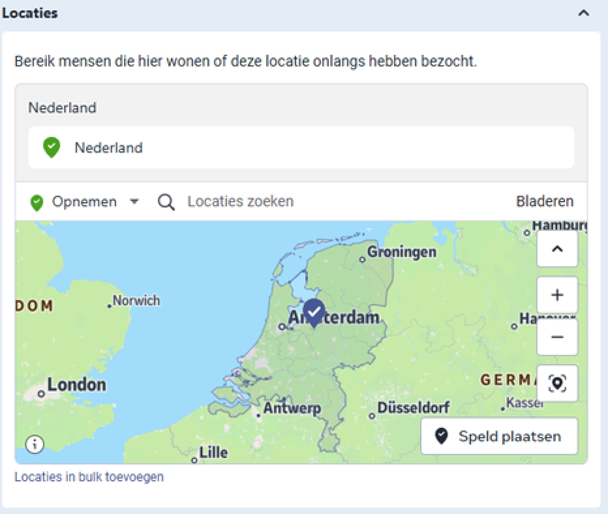
Task: Open Locaties in bulk toevoegen link
Action: pos(89,477)
